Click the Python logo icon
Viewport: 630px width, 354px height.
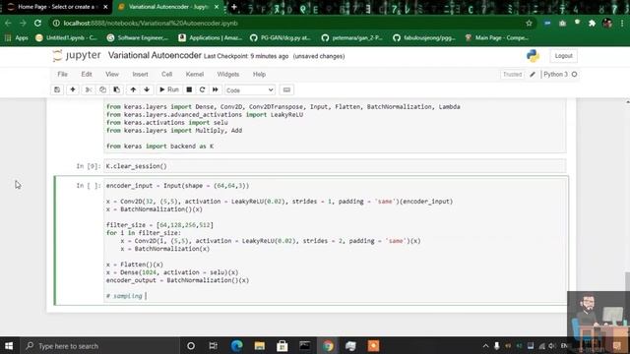(534, 56)
